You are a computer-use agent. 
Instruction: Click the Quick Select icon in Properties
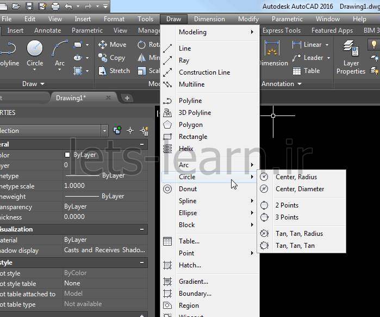144,131
